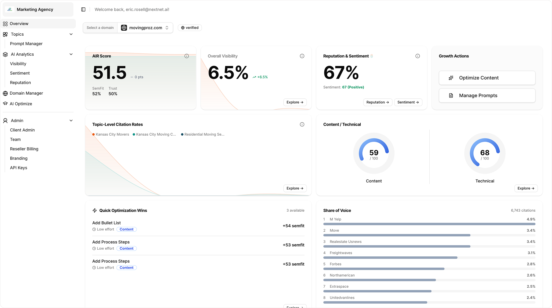Viewport: 552px width, 308px height.
Task: Open the Reputation & Sentiment info icon
Action: (418, 56)
